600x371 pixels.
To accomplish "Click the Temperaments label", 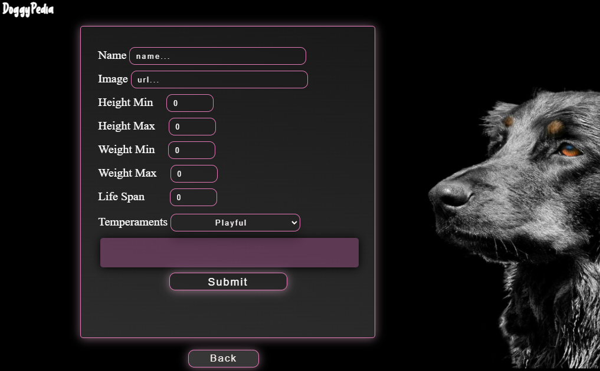I will 133,222.
